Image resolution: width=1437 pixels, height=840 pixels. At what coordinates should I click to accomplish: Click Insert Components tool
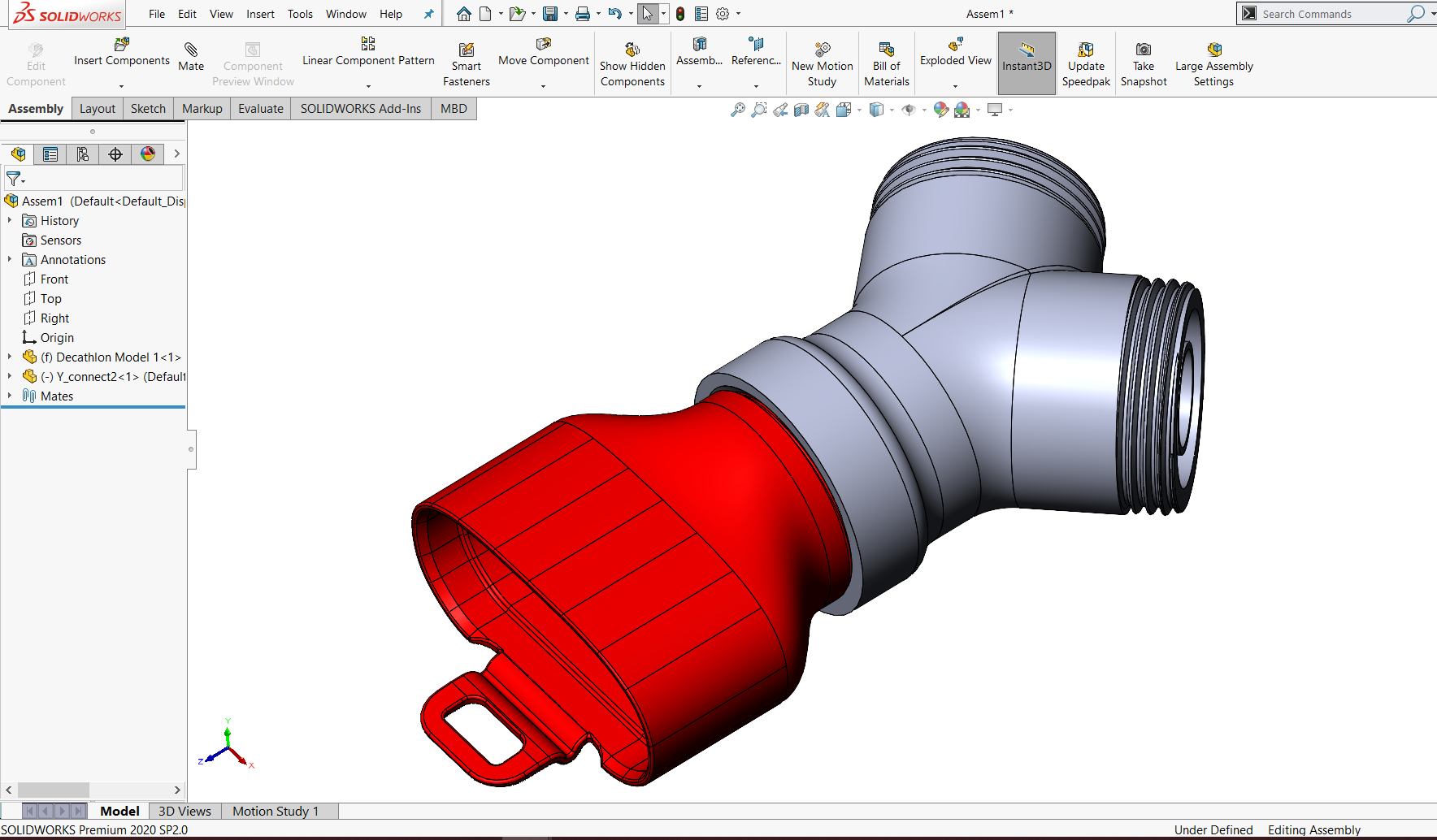122,52
